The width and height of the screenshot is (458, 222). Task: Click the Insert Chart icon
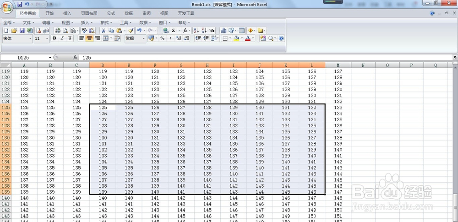(224, 30)
